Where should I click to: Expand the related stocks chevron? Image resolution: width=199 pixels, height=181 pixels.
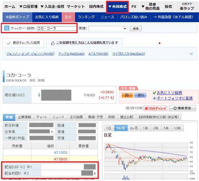point(191,54)
